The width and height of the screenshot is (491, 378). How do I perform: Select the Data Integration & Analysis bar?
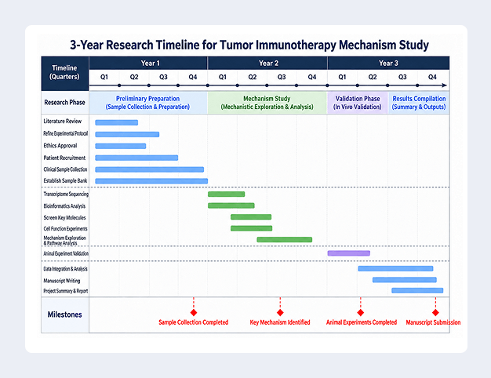(395, 268)
